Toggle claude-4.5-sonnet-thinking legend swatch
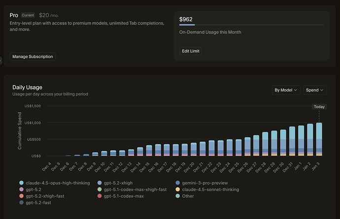Image resolution: width=340 pixels, height=219 pixels. click(177, 189)
